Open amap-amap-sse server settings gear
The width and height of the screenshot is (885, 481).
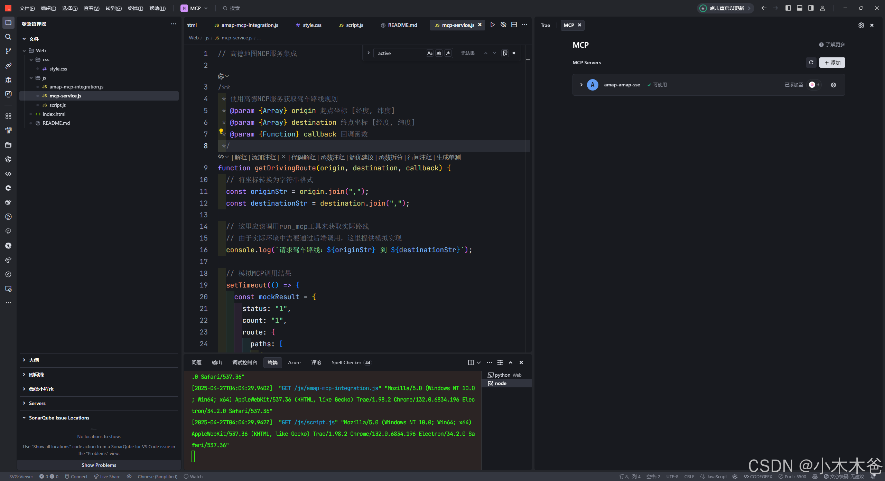[x=833, y=85]
